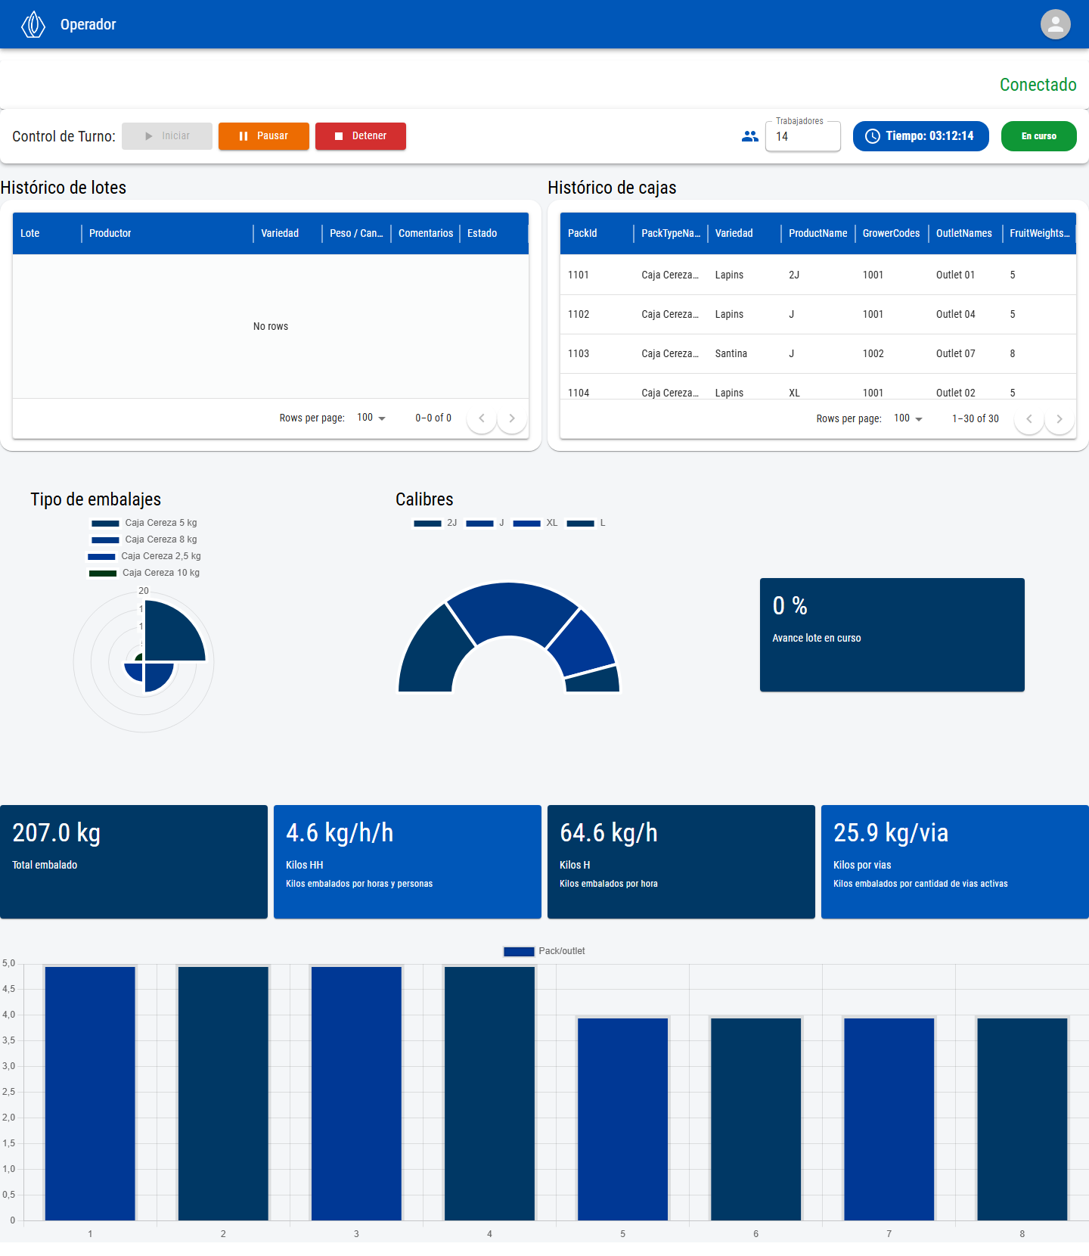Click the Conectado status text

(x=1038, y=85)
